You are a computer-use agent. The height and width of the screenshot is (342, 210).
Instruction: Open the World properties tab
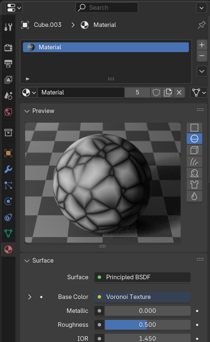(x=8, y=112)
